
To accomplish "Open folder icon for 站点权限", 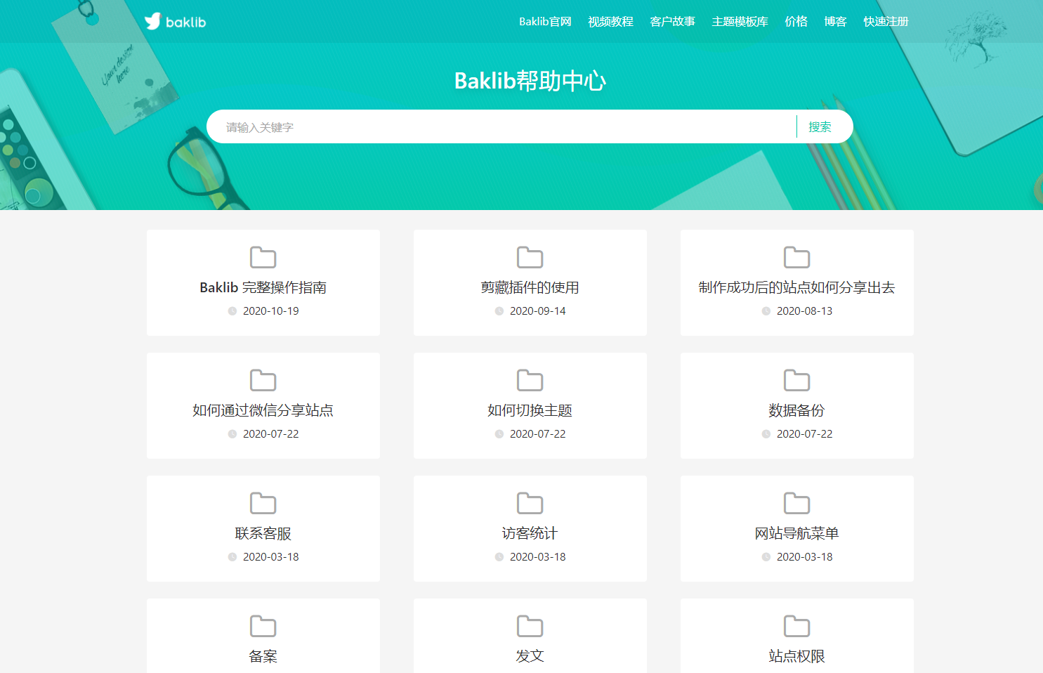I will pyautogui.click(x=797, y=626).
